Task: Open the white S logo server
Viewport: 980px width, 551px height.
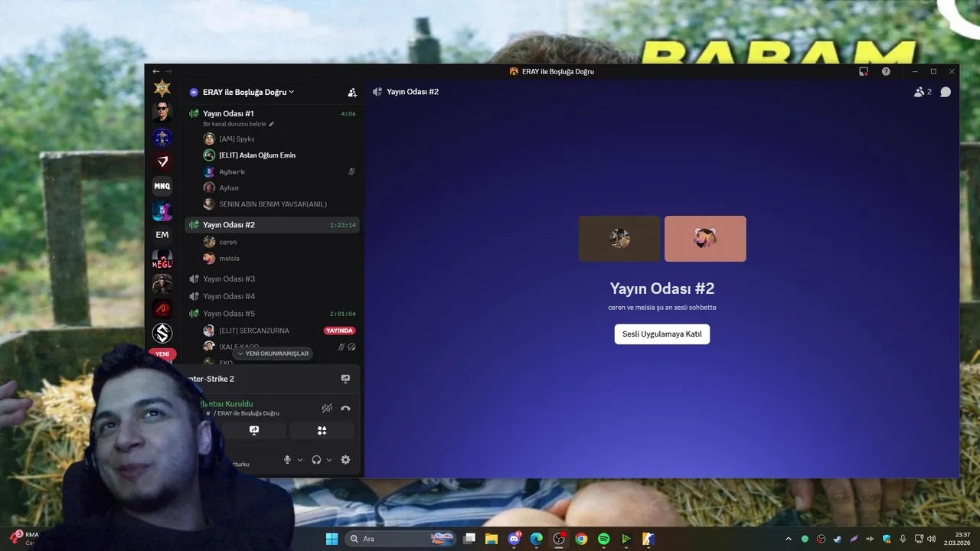Action: tap(162, 333)
